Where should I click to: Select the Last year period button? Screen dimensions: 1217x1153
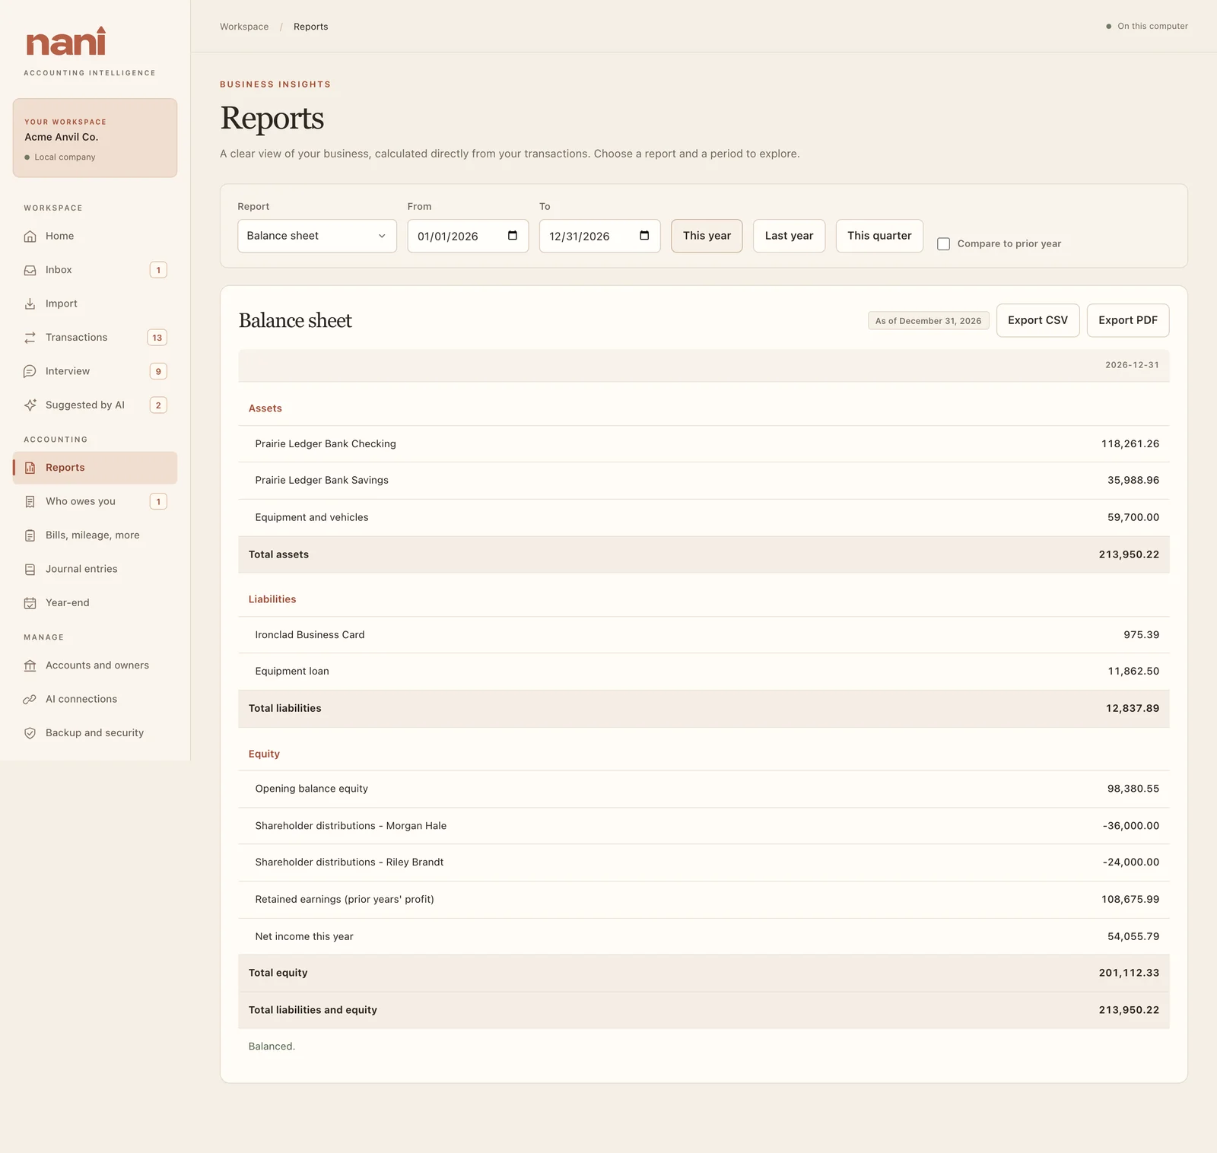click(x=789, y=236)
